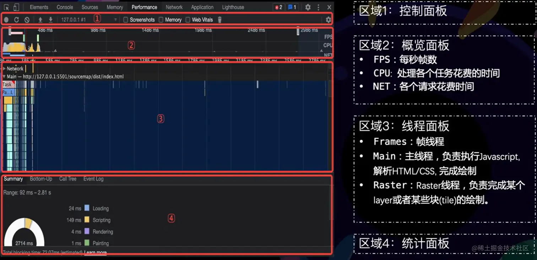Save the profile using the download arrow icon
Screen dimensions: 537x260
click(50, 20)
